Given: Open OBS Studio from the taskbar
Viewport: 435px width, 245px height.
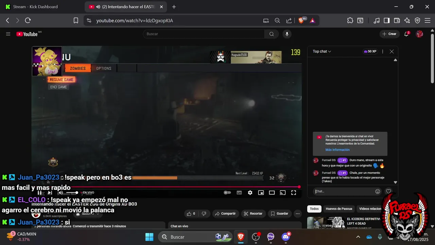Looking at the screenshot, I should point(256,237).
